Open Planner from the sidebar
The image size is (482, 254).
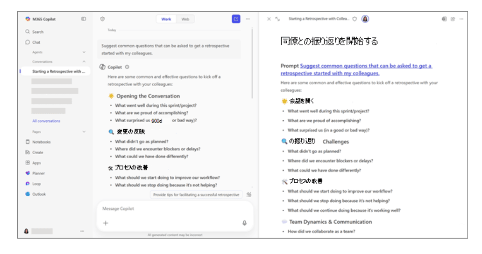point(38,173)
